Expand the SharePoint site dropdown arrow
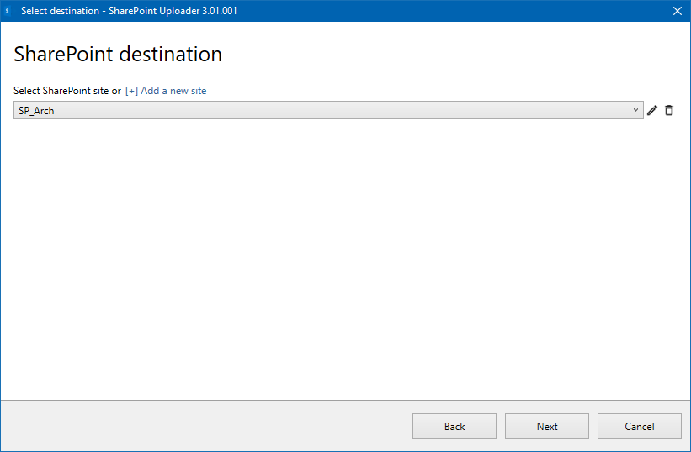The image size is (691, 452). click(636, 110)
